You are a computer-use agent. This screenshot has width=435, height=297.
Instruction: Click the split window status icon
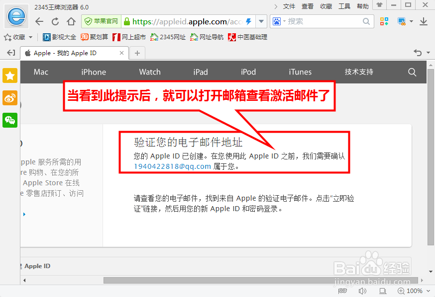pyautogui.click(x=383, y=291)
